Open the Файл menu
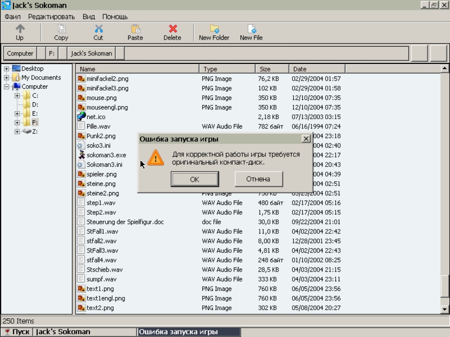The height and width of the screenshot is (337, 450). (12, 17)
